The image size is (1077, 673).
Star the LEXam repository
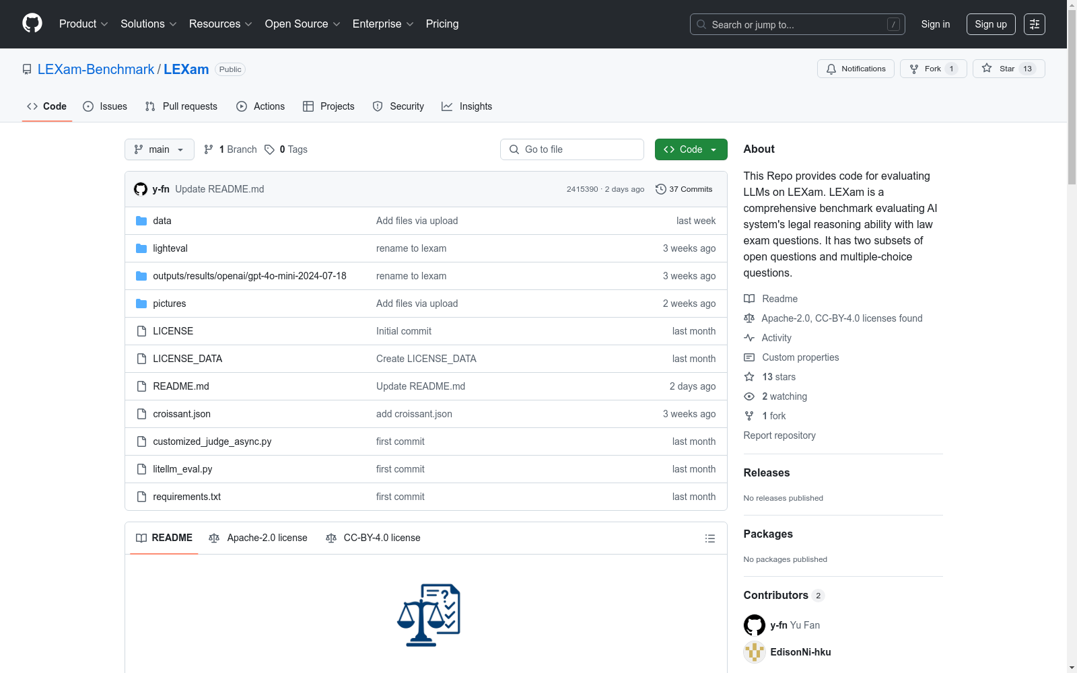tap(1008, 69)
